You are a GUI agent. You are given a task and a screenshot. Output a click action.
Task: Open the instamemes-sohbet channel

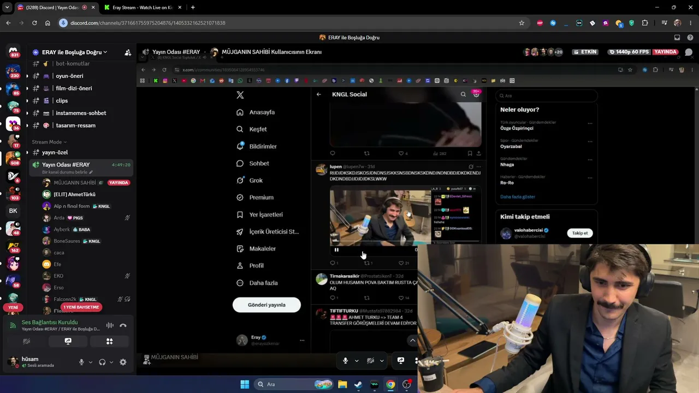click(81, 113)
